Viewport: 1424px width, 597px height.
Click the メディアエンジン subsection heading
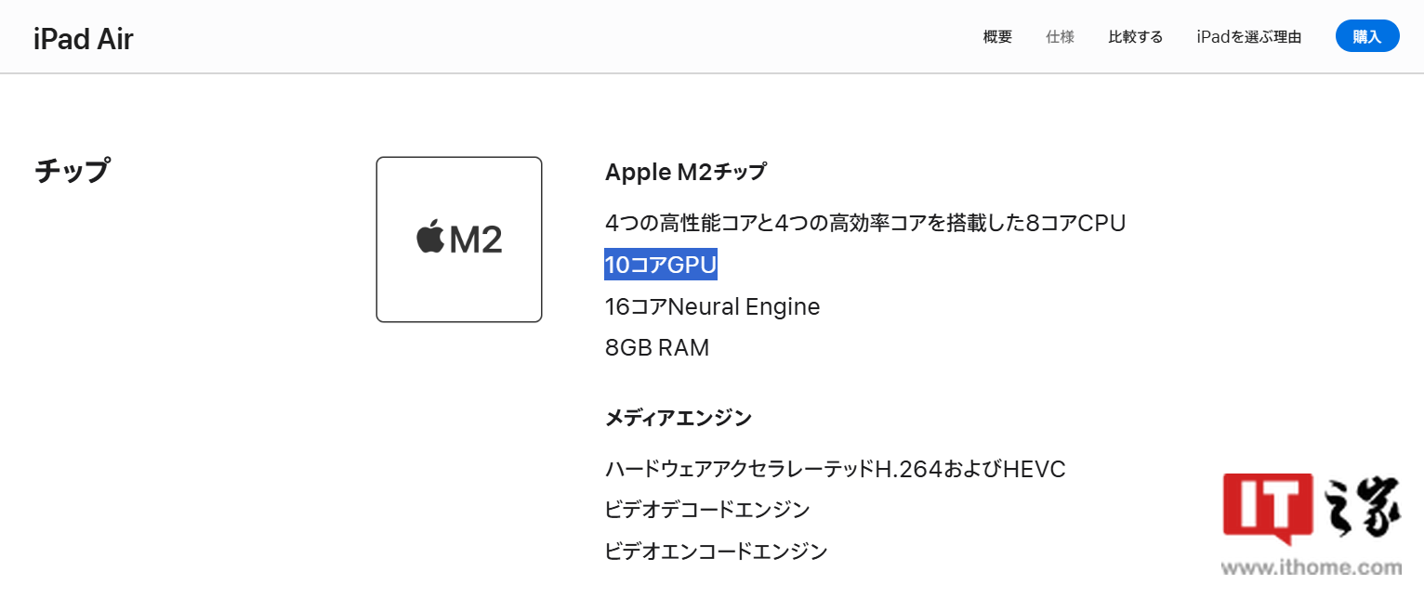(679, 417)
